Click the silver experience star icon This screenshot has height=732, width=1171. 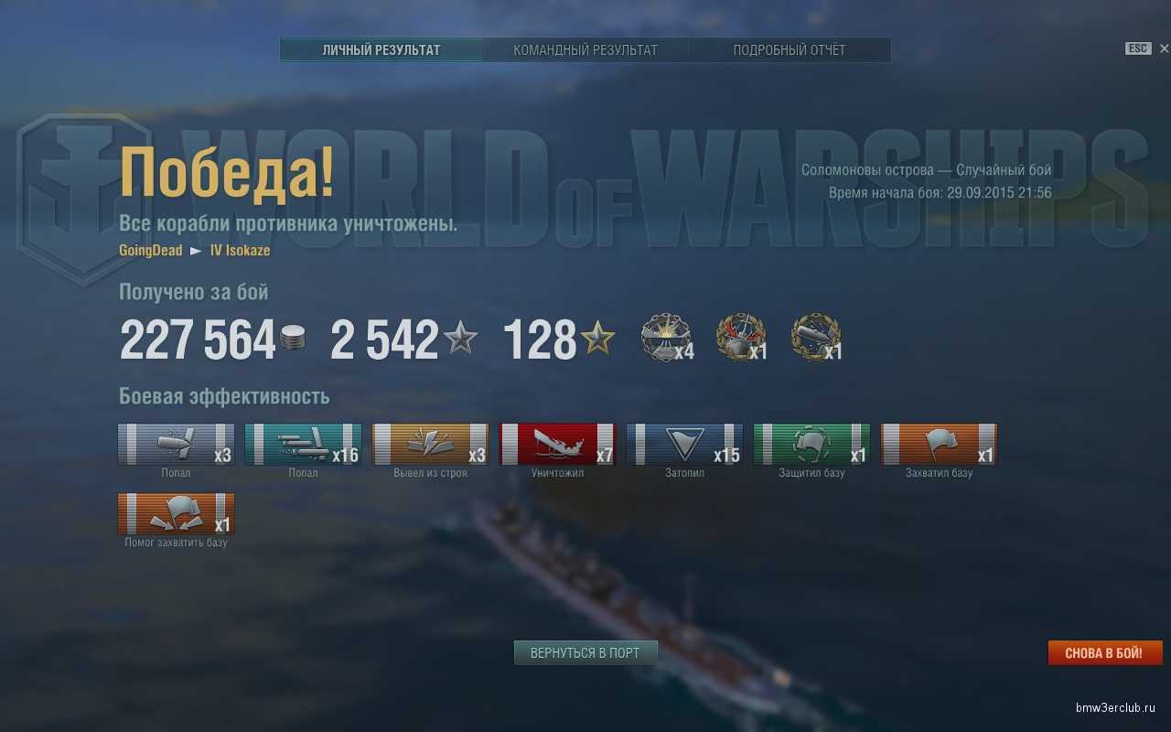click(460, 339)
